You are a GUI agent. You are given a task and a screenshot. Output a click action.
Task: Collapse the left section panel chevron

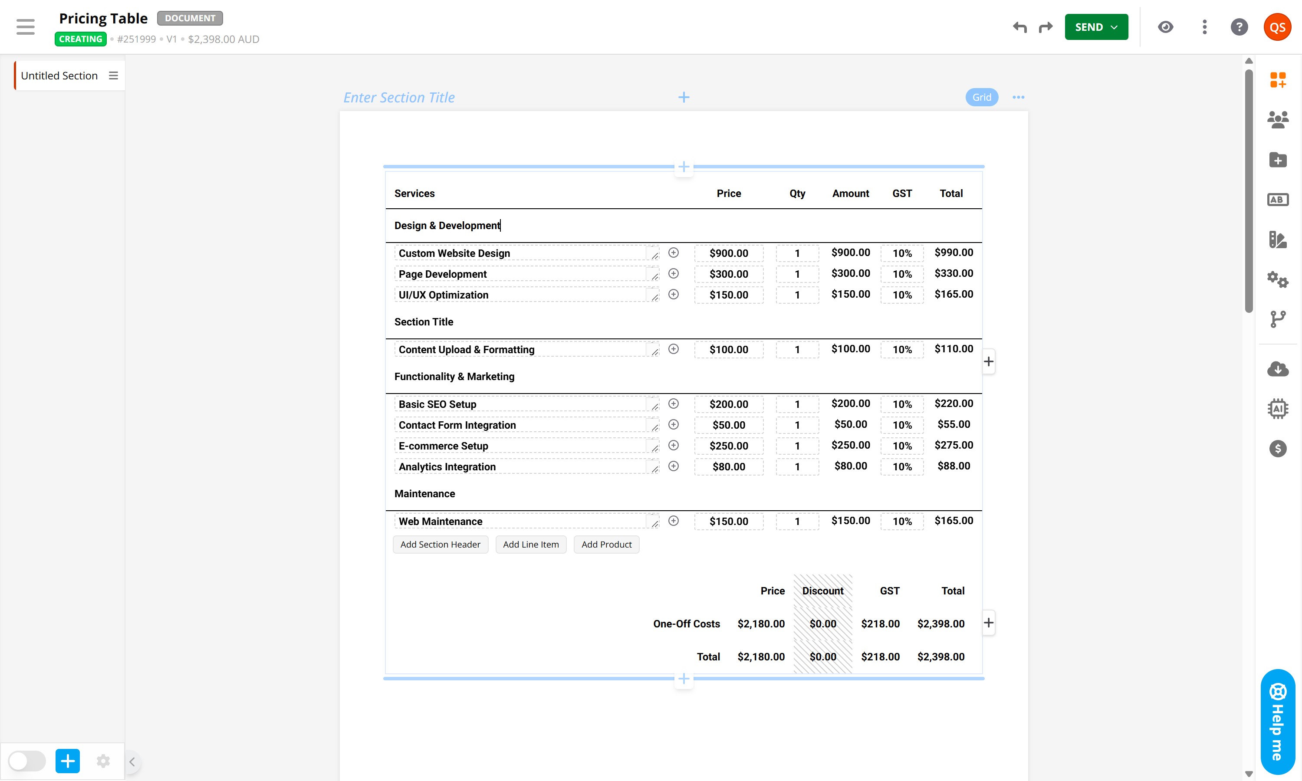(x=132, y=761)
